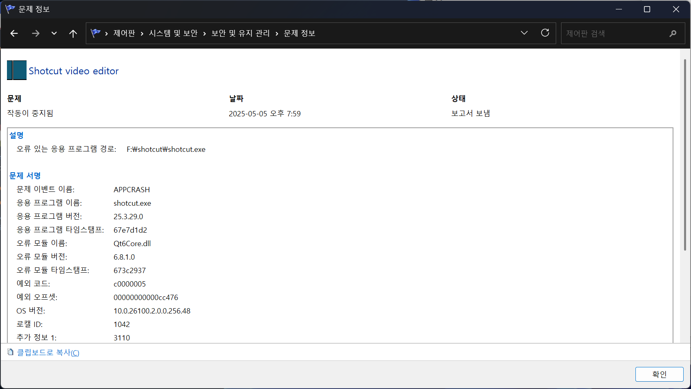Click application timestamp 67e7d1d2
This screenshot has width=691, height=389.
click(130, 230)
